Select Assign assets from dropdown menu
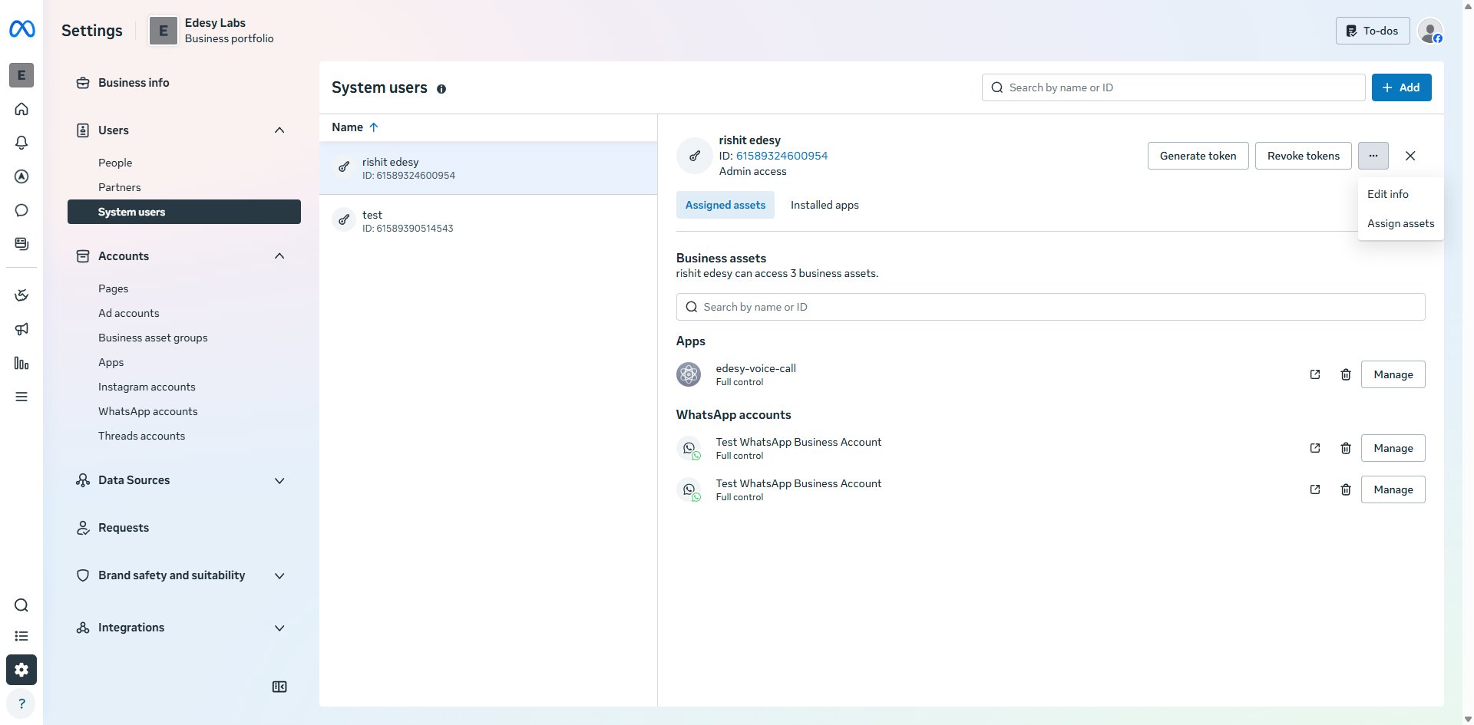Screen dimensions: 1474x725 (1400, 223)
